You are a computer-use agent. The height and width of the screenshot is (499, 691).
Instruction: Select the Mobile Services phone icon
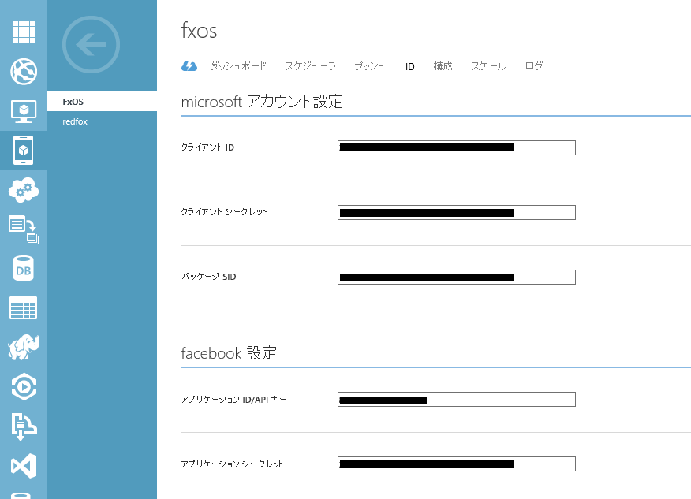(24, 150)
